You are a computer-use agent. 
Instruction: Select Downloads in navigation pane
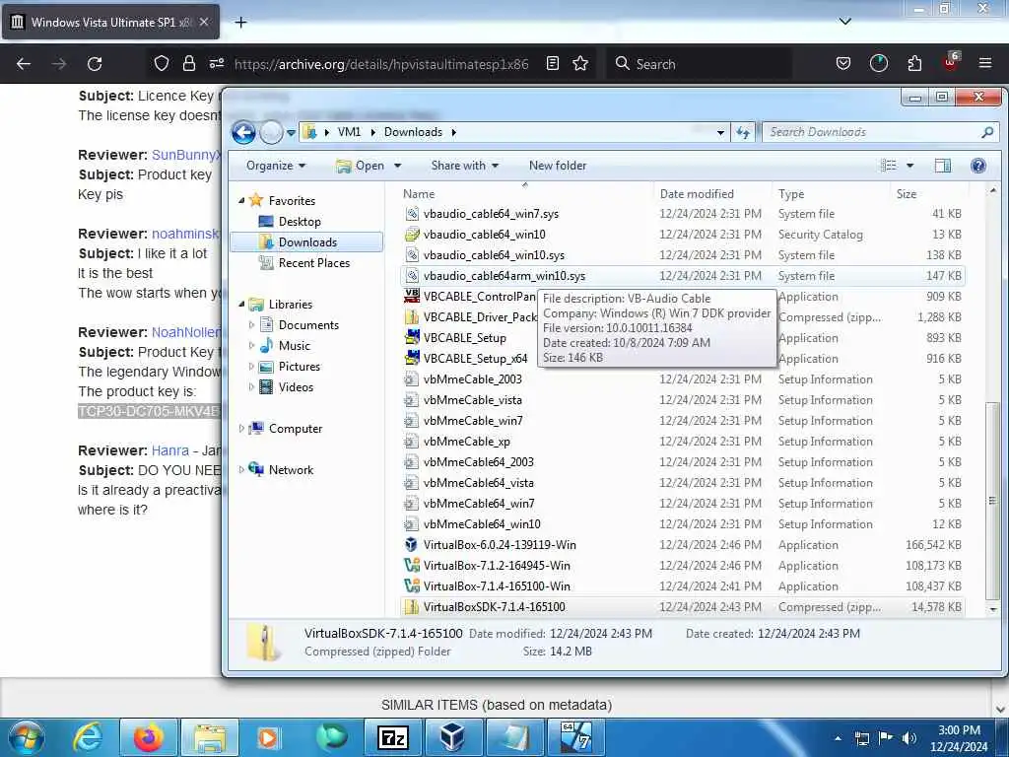pos(307,242)
